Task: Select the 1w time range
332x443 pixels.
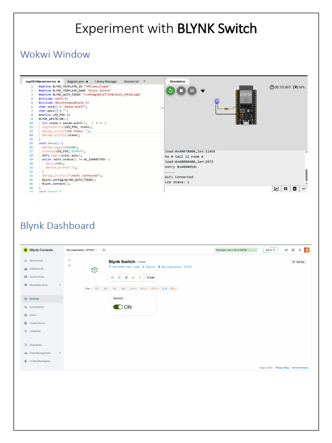Action: [123, 289]
